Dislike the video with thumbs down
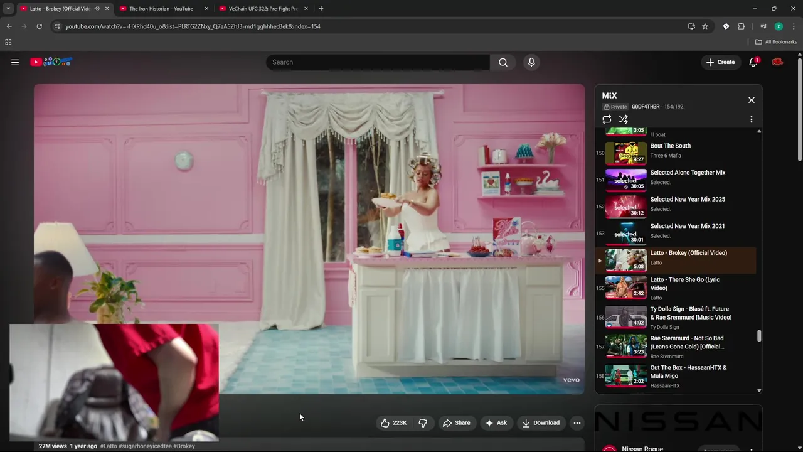 point(423,423)
